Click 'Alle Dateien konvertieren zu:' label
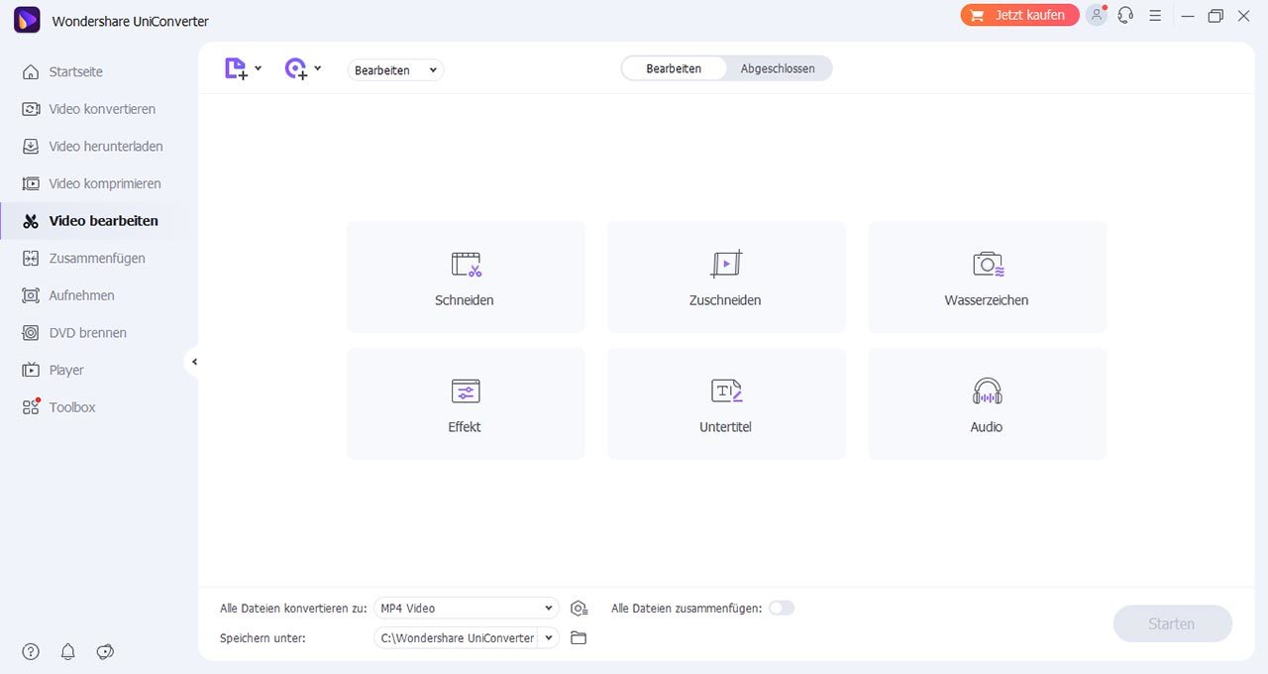1268x674 pixels. click(293, 609)
